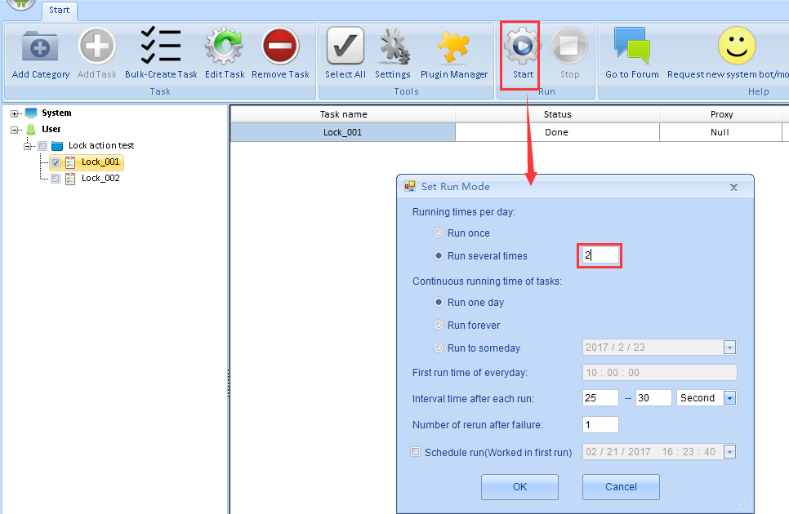Click the Add Category folder icon

click(40, 47)
